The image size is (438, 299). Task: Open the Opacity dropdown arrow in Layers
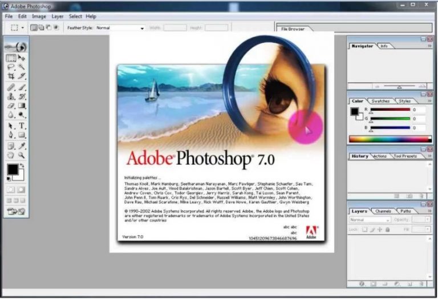[x=427, y=220]
